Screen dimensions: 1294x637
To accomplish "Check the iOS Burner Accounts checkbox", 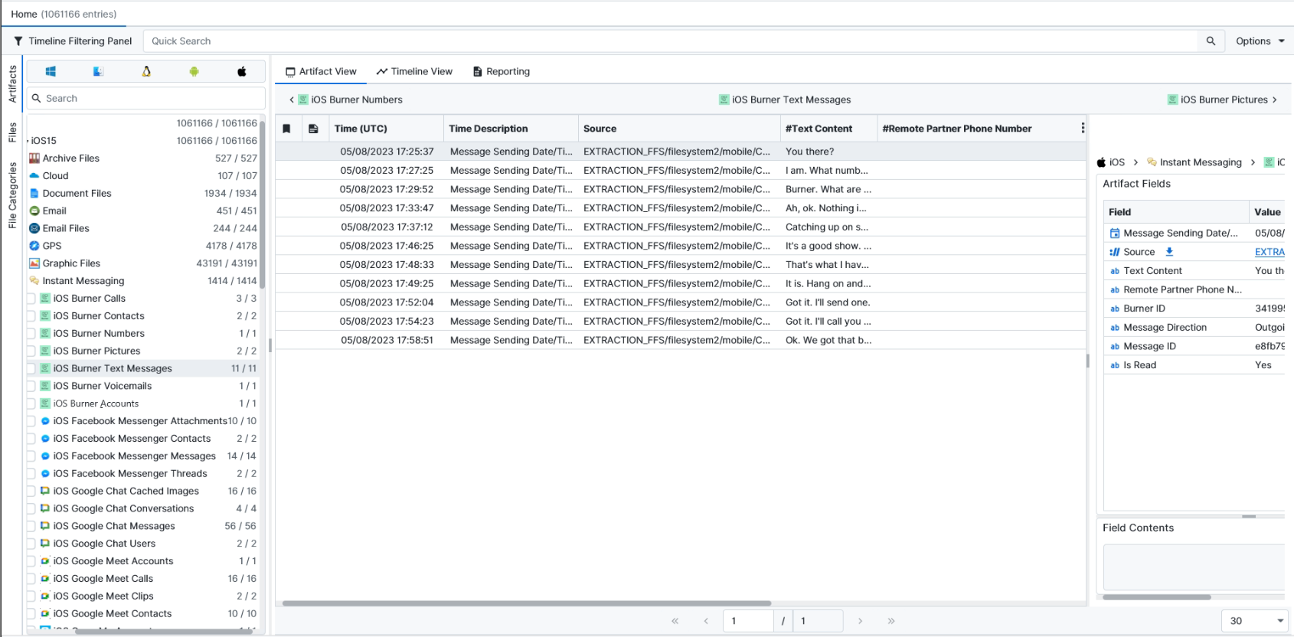I will [31, 403].
